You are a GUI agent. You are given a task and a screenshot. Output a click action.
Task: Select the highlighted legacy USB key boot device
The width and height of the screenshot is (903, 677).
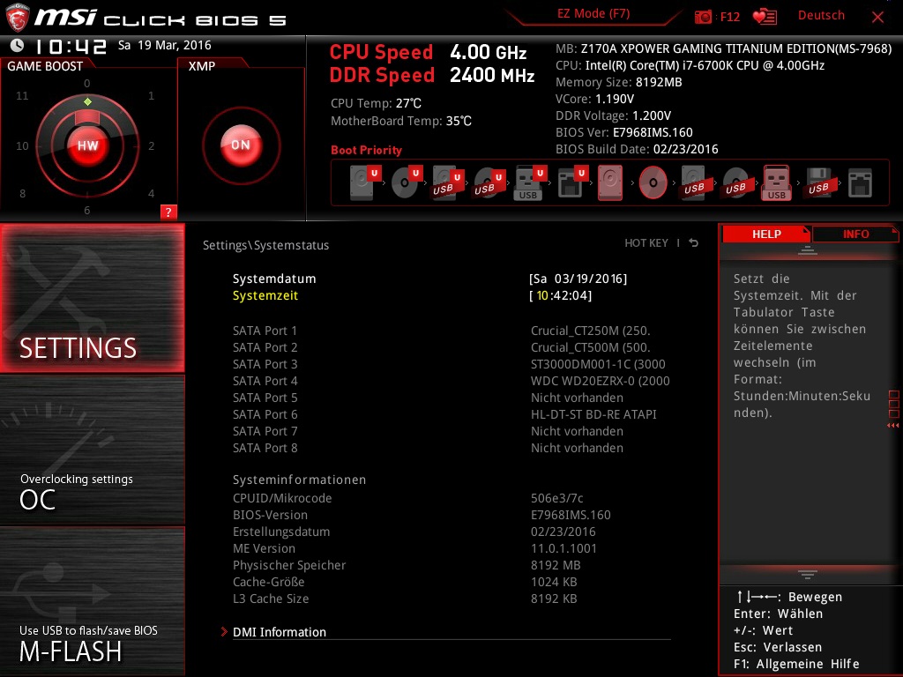pos(776,182)
